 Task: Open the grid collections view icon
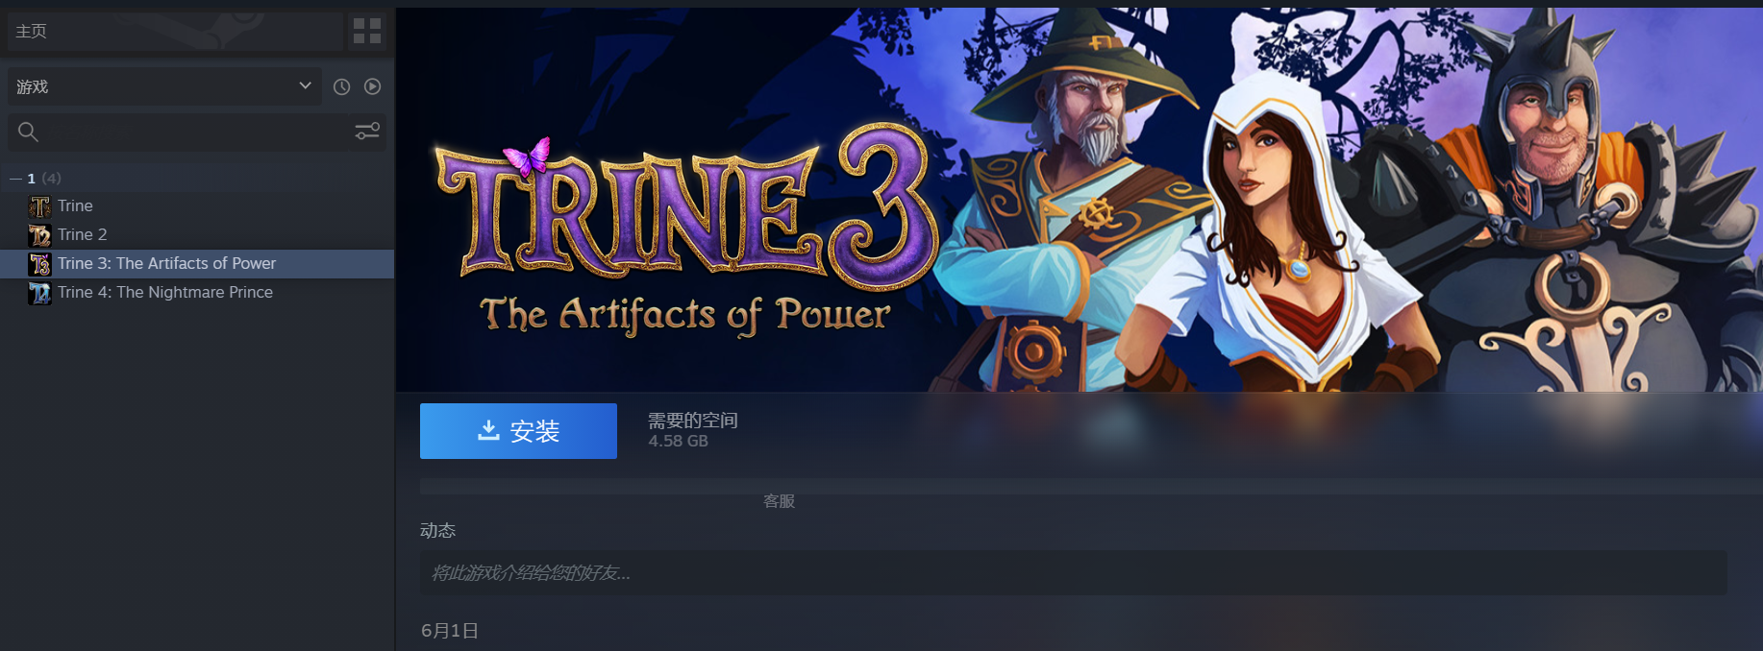(367, 32)
